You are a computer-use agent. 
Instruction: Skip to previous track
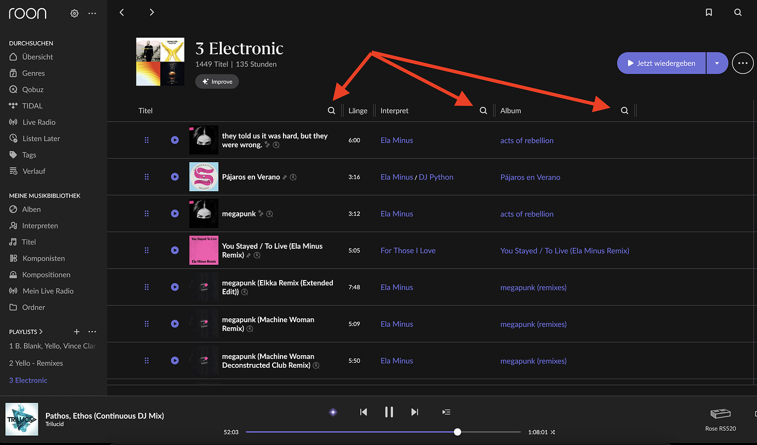[x=363, y=412]
